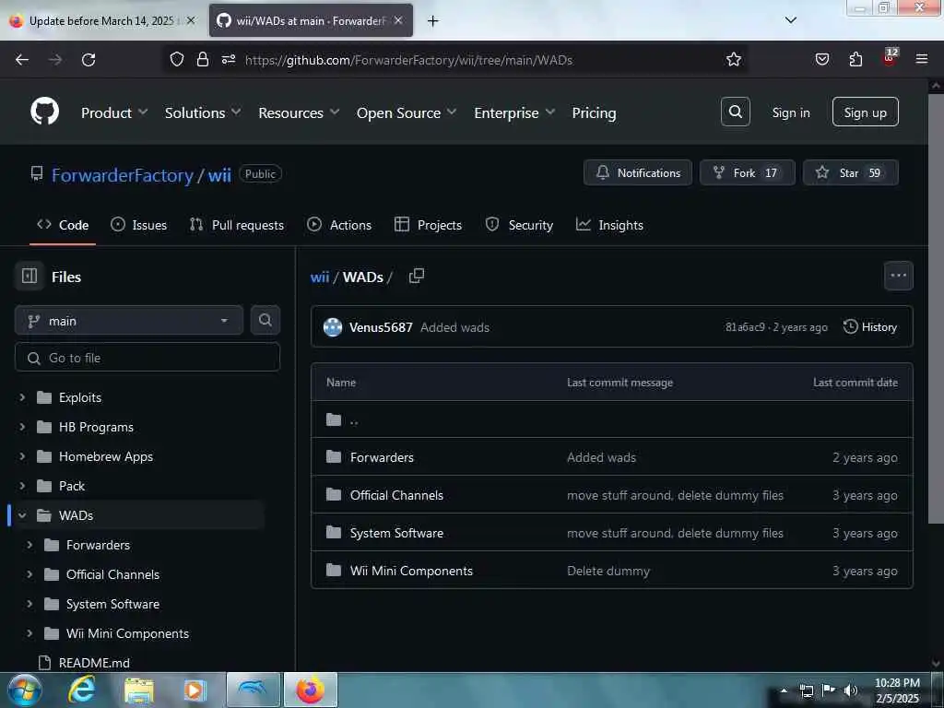Image resolution: width=944 pixels, height=708 pixels.
Task: Open the Insights tab
Action: pyautogui.click(x=609, y=225)
